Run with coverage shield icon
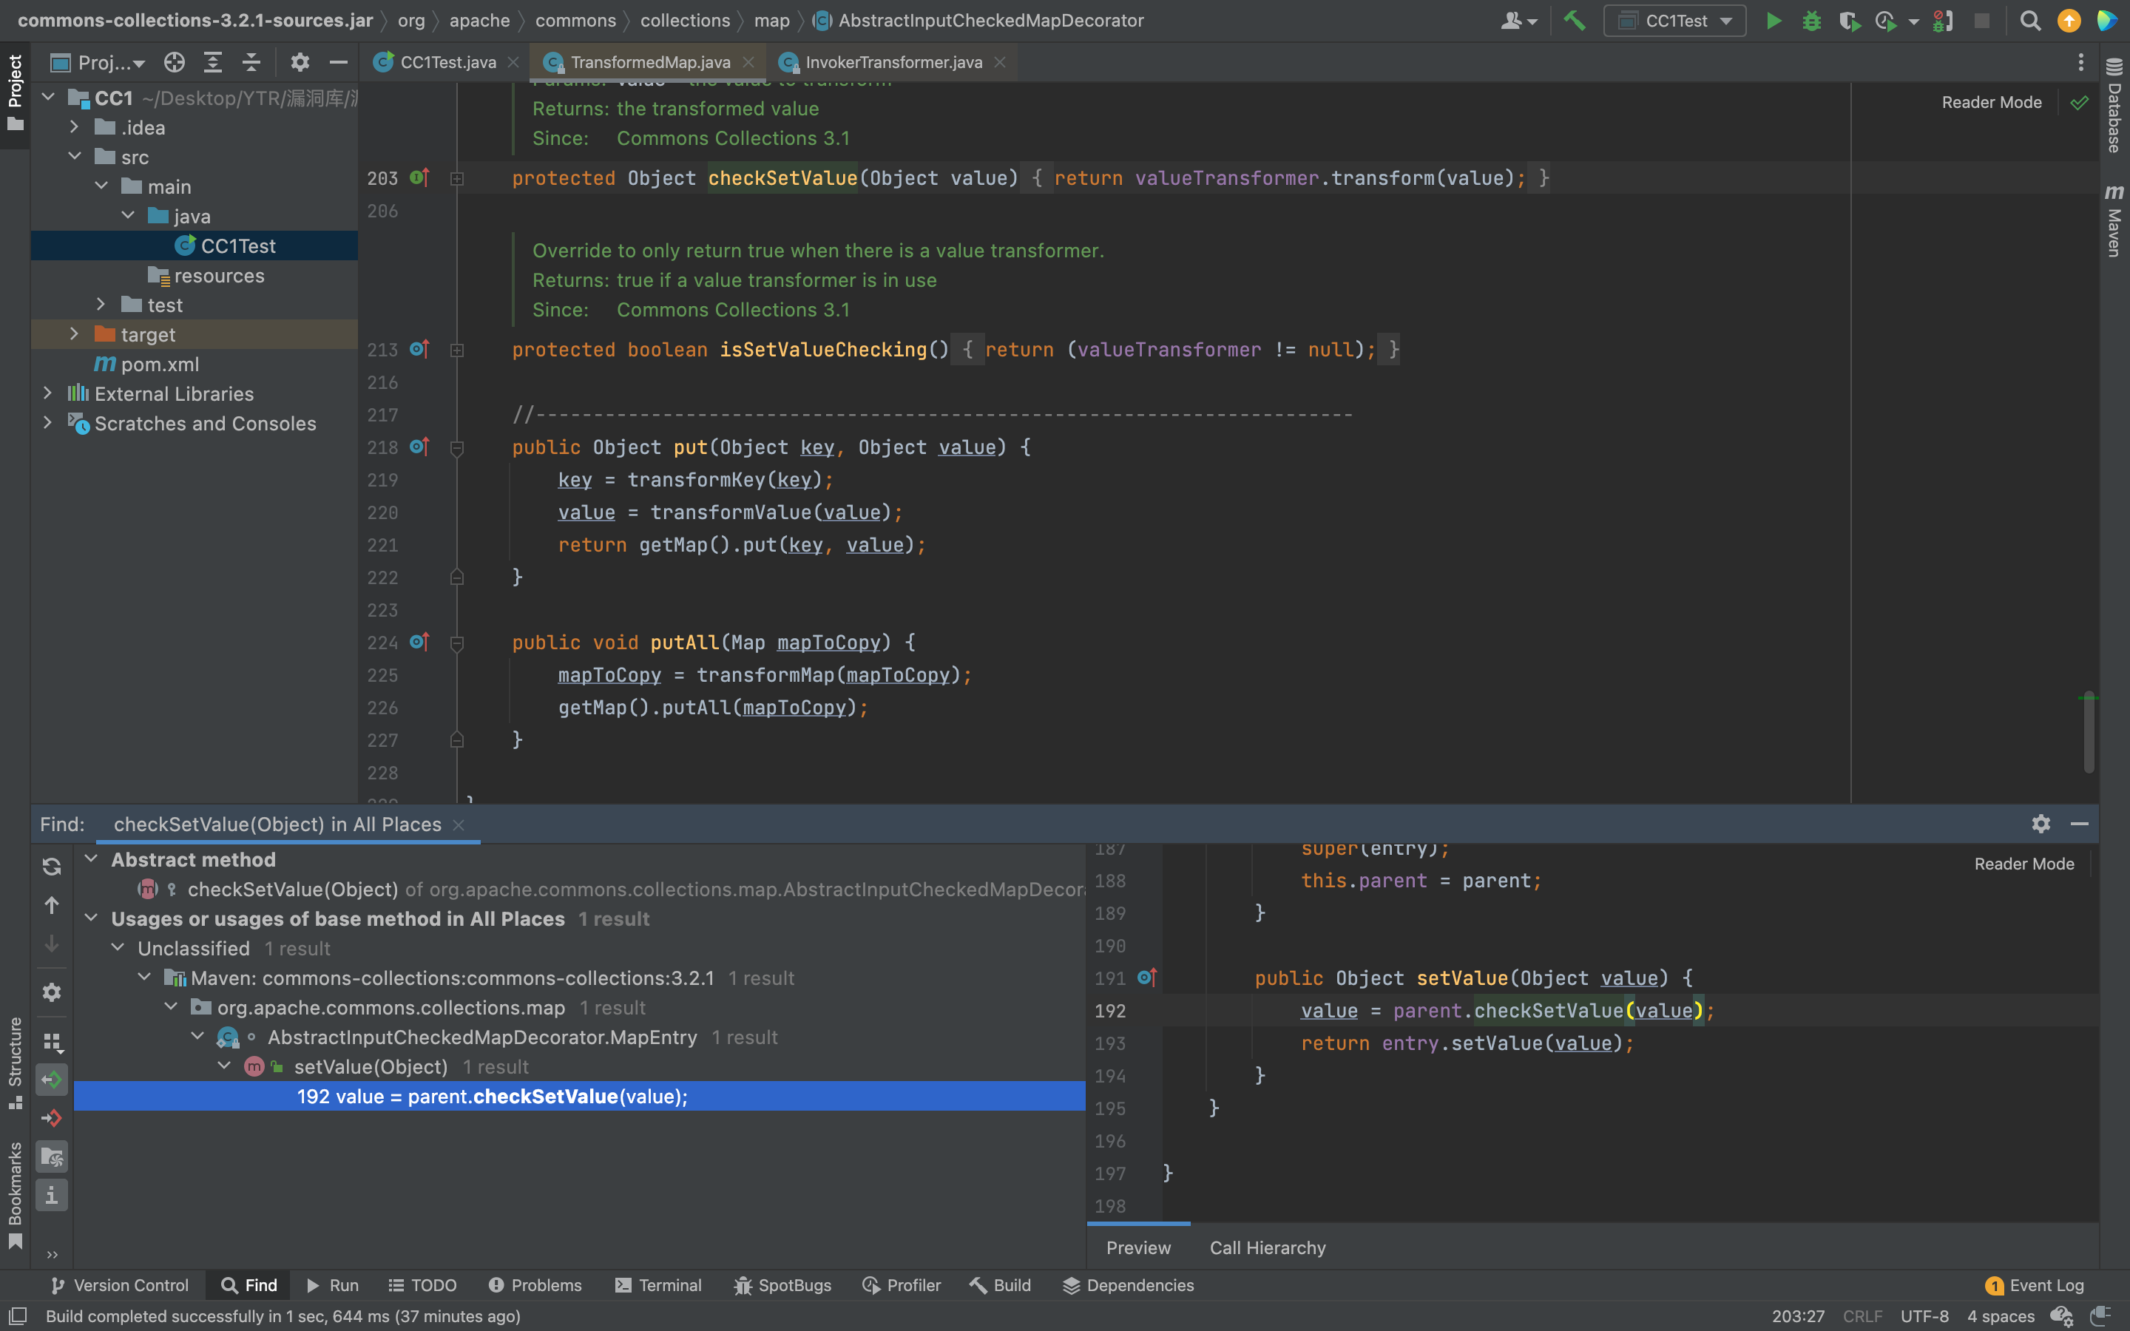The height and width of the screenshot is (1331, 2130). 1849,20
